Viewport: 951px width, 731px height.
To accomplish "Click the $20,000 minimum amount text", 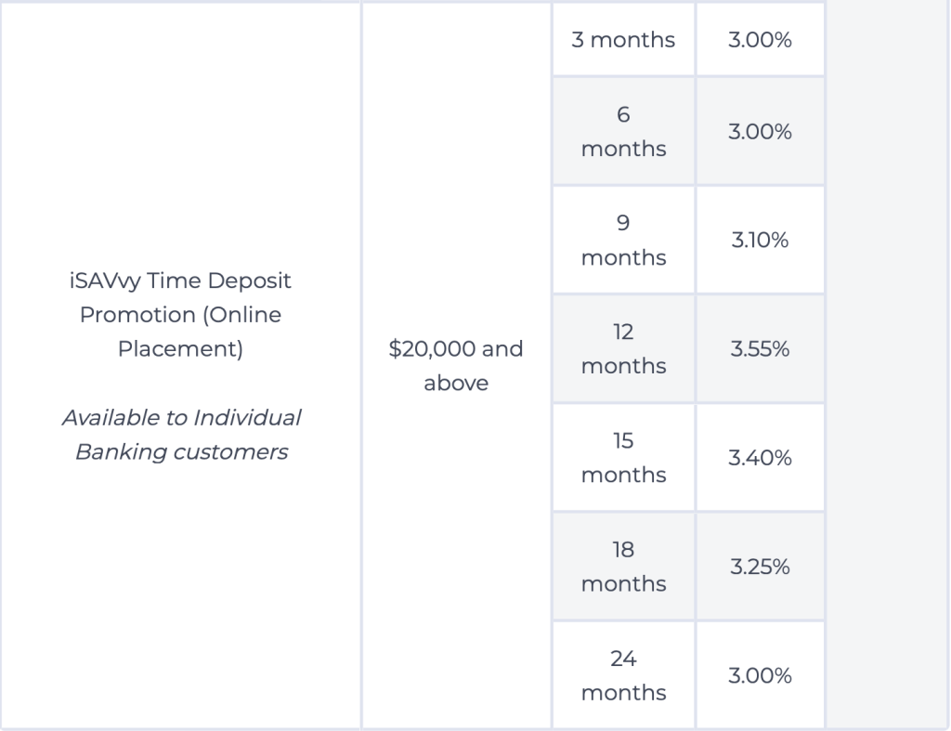I will 455,349.
